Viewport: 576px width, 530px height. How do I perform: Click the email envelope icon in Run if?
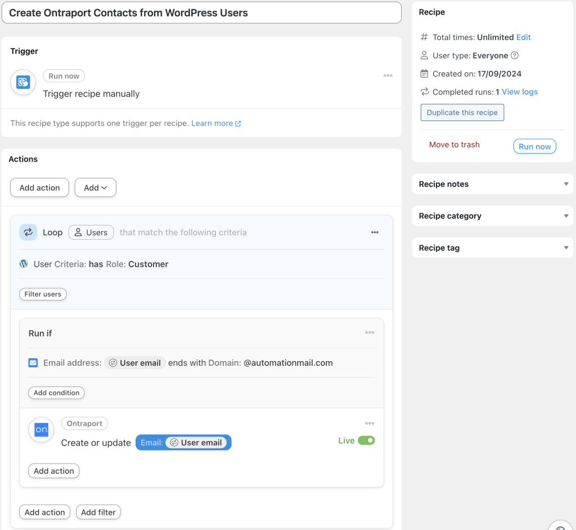33,362
